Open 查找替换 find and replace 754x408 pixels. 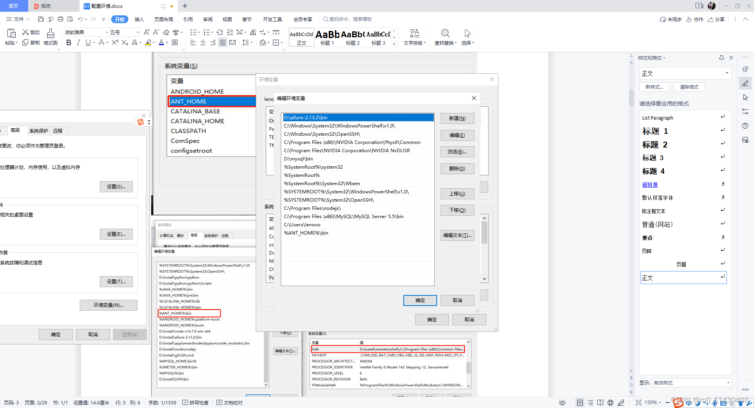(x=446, y=37)
